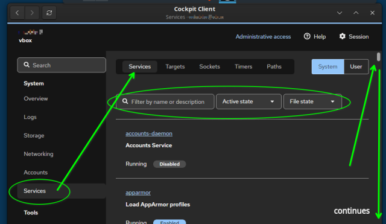Switch to the Targets tab
Image resolution: width=386 pixels, height=224 pixels.
point(175,66)
